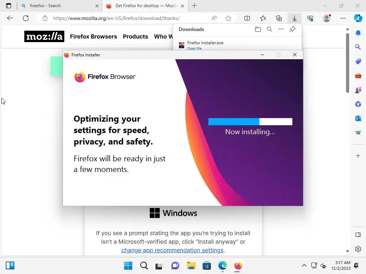Open the Favorites list icon
This screenshot has width=366, height=274.
pos(263,18)
